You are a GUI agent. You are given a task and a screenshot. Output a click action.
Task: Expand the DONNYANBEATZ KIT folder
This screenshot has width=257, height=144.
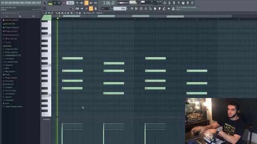click(13, 55)
